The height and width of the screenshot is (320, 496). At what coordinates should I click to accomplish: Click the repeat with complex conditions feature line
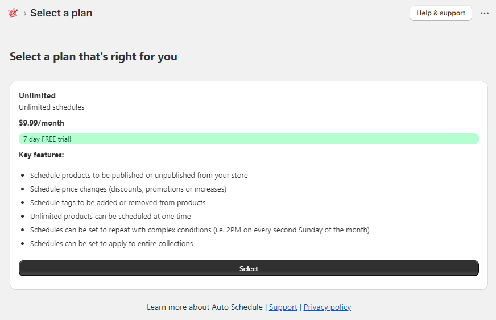tap(200, 230)
